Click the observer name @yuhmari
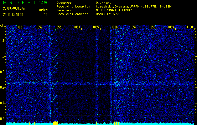197x125 pixels. point(103,3)
